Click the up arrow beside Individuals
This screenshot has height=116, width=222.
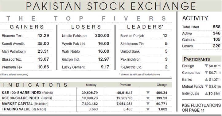point(206,93)
